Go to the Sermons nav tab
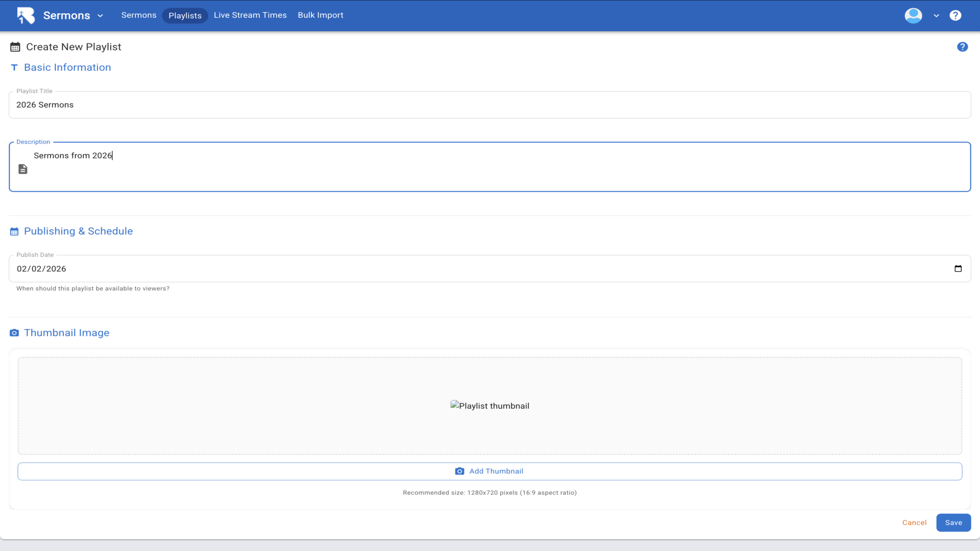 [x=138, y=15]
